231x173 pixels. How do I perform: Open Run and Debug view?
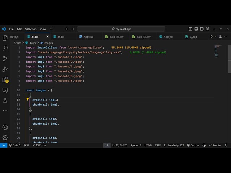[x=5, y=69]
